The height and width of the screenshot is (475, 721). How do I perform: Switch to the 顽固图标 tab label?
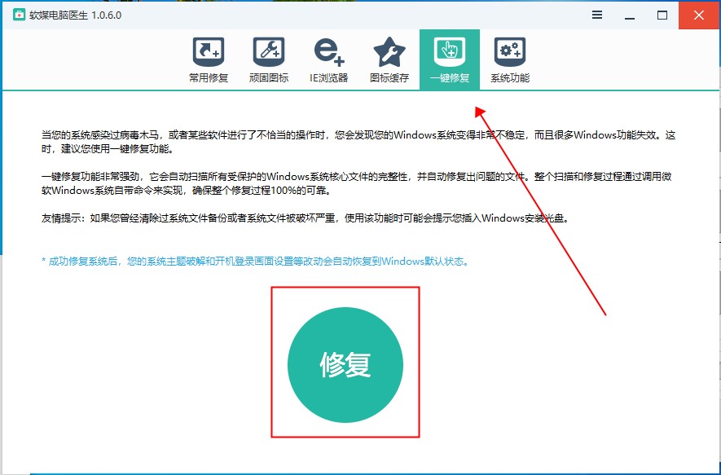(x=268, y=78)
